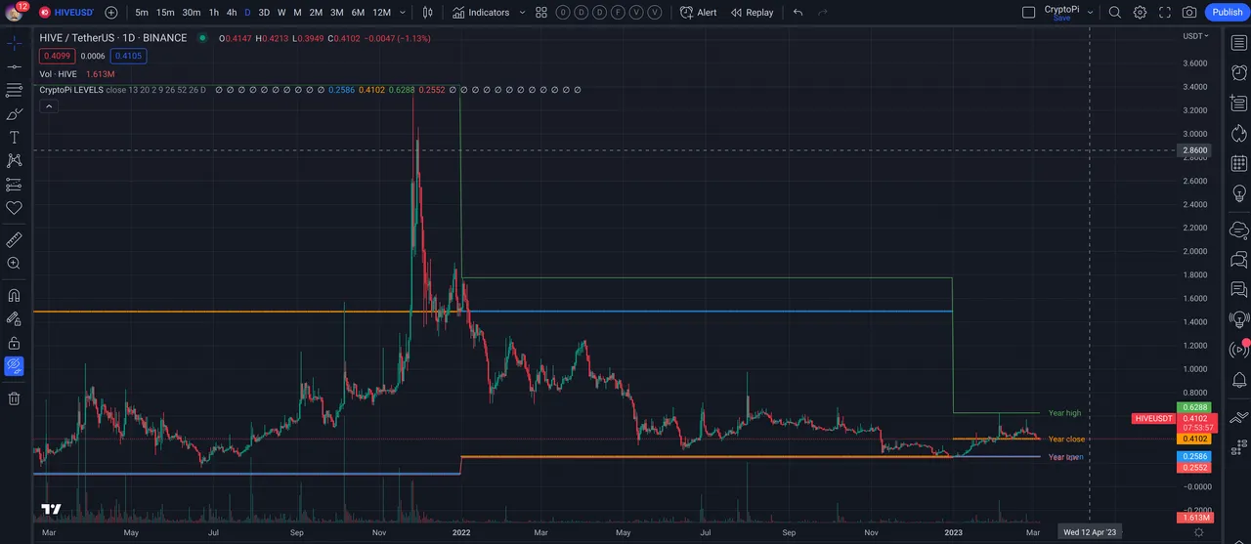Open the chart patterns tool

click(14, 161)
